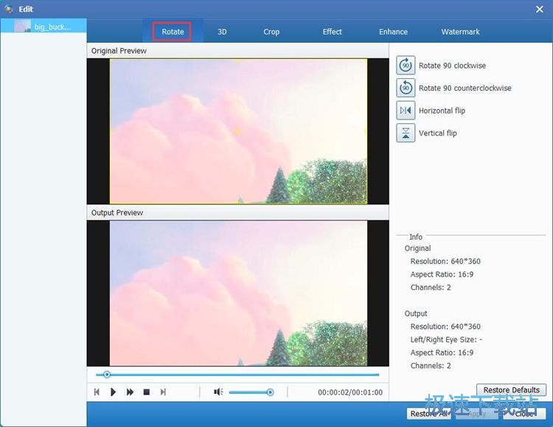Click the Rotate 90 counterclockwise icon
Image resolution: width=553 pixels, height=427 pixels.
(x=406, y=88)
